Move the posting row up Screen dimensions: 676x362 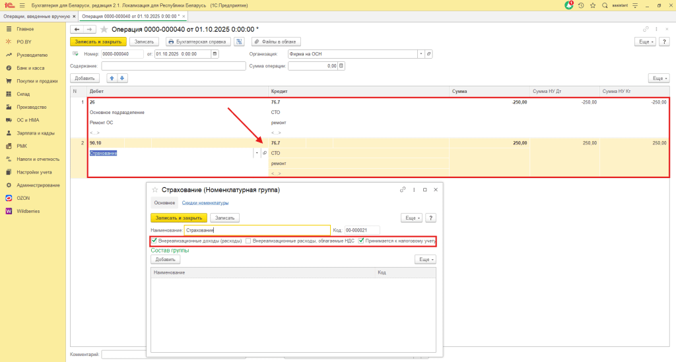[x=112, y=78]
